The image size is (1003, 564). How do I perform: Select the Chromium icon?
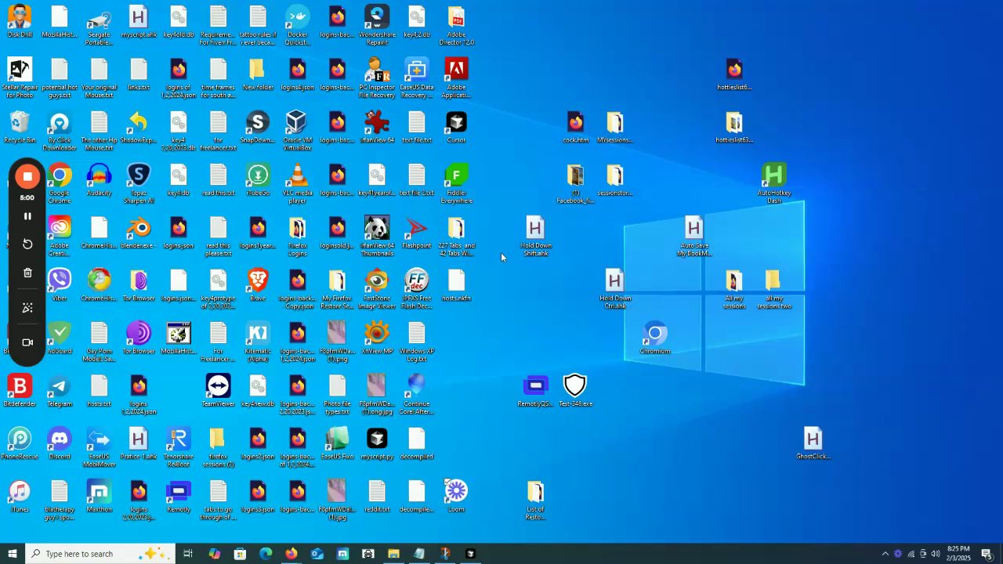tap(655, 338)
